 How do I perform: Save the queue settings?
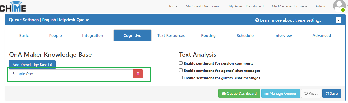pos(332,93)
